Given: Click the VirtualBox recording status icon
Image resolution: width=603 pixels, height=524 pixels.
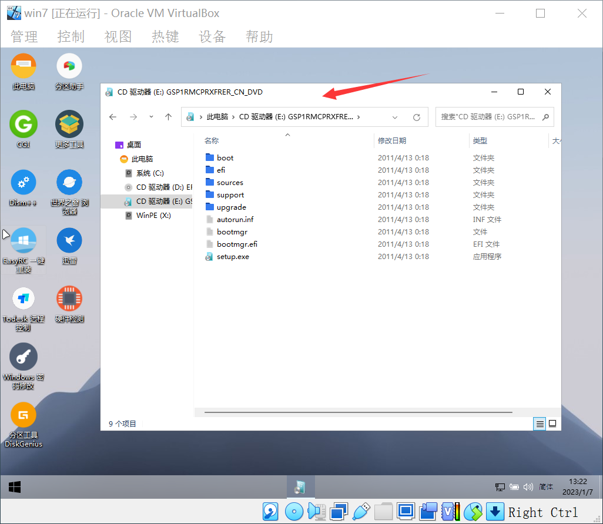Looking at the screenshot, I should [x=428, y=512].
